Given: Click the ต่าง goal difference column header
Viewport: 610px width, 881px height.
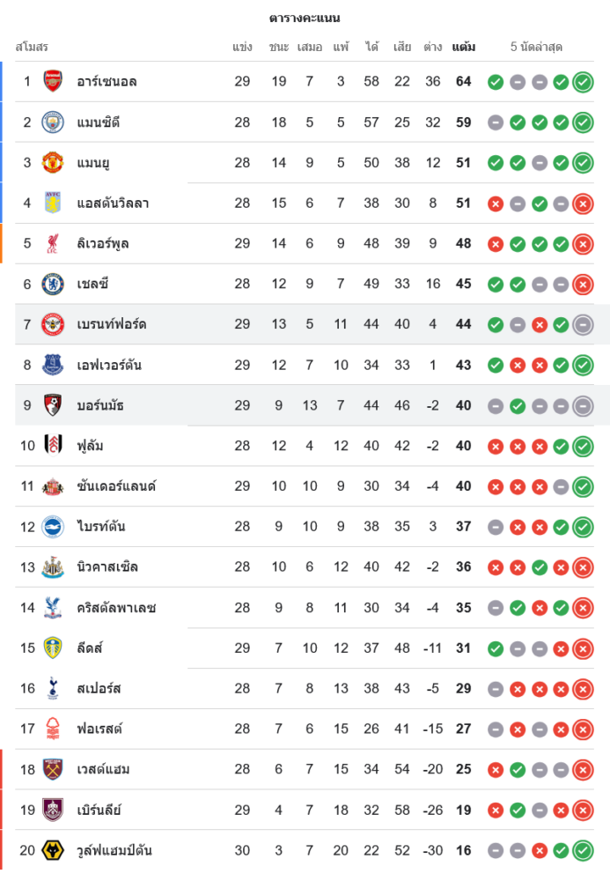Looking at the screenshot, I should tap(432, 47).
